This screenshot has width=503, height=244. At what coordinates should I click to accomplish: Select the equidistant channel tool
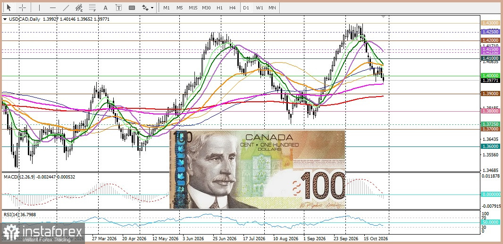(x=79, y=8)
